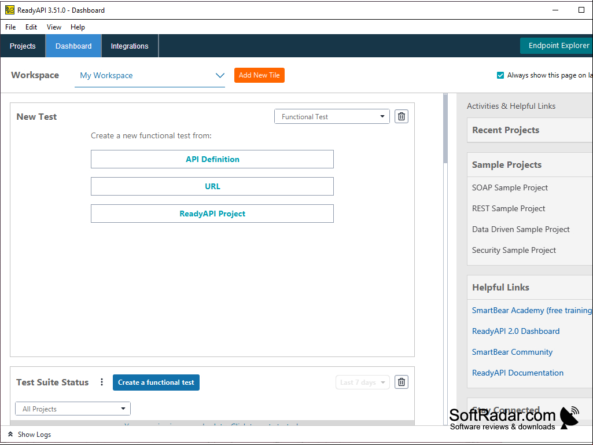
Task: Maximize the ReadyAPI window
Action: pos(581,10)
